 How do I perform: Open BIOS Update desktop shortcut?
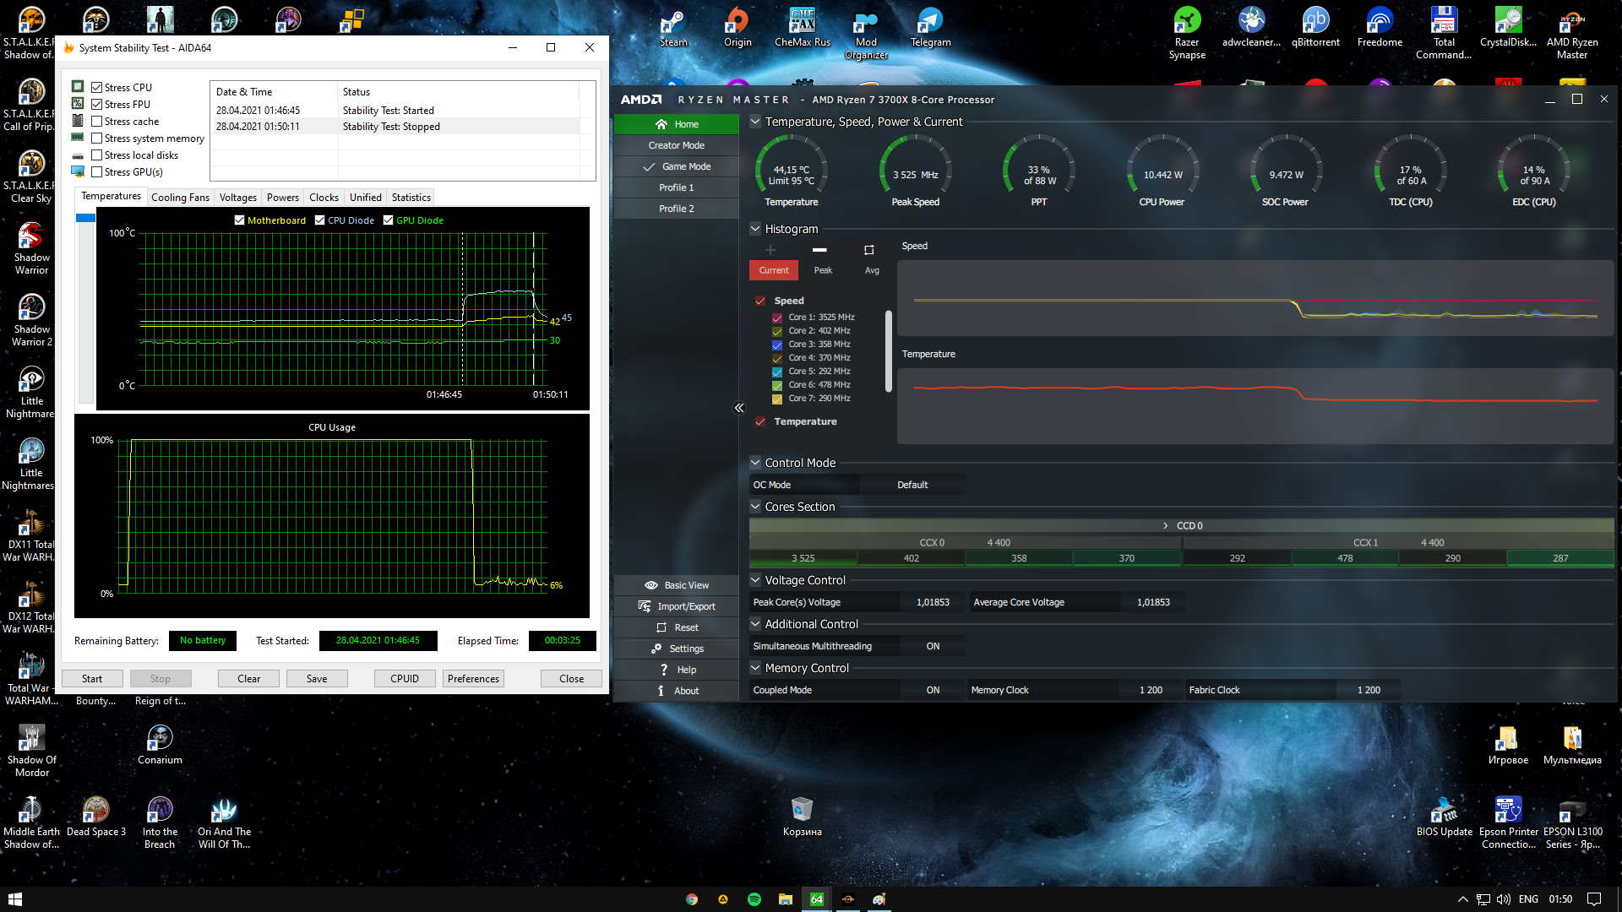pos(1444,817)
